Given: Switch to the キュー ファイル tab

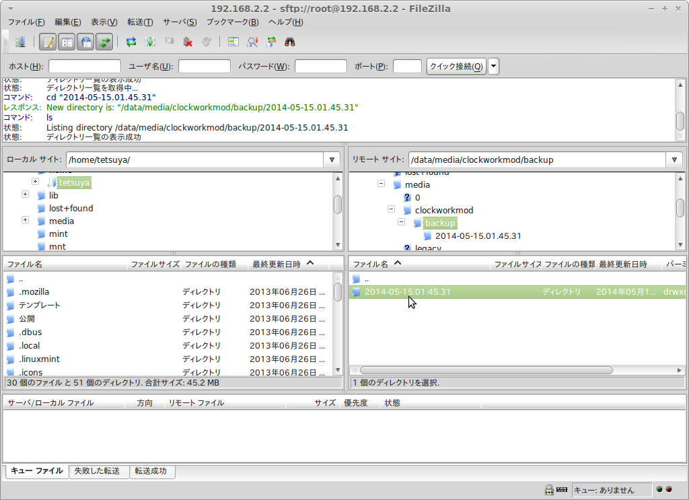Looking at the screenshot, I should click(x=37, y=471).
